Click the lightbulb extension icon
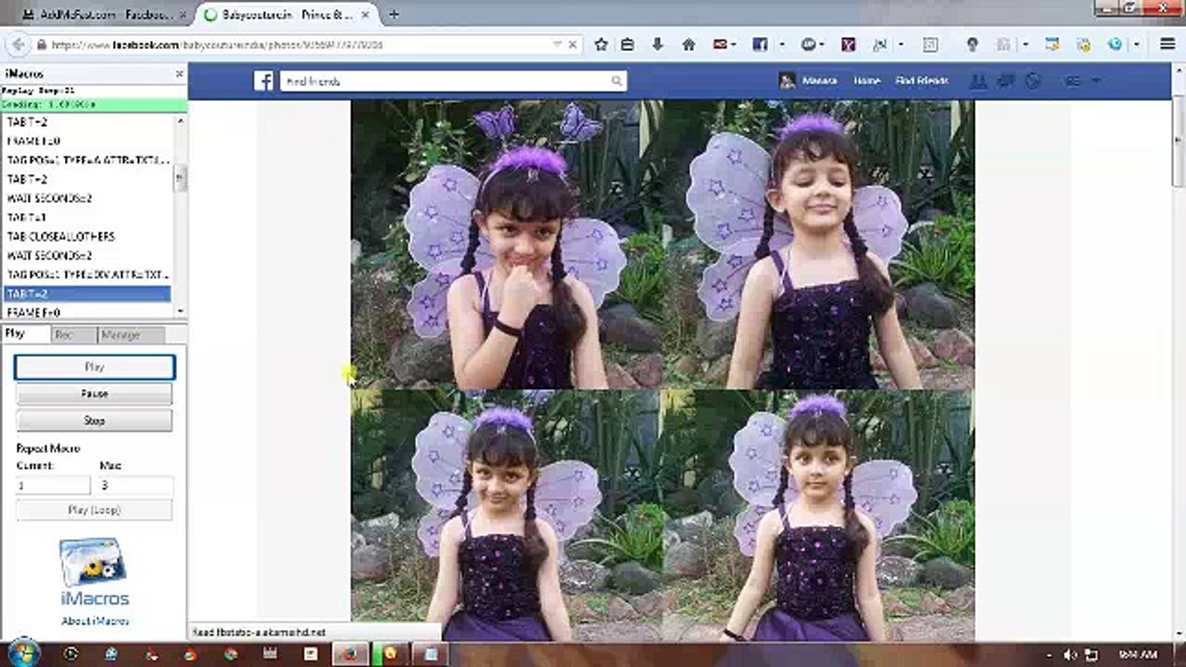 click(x=972, y=44)
